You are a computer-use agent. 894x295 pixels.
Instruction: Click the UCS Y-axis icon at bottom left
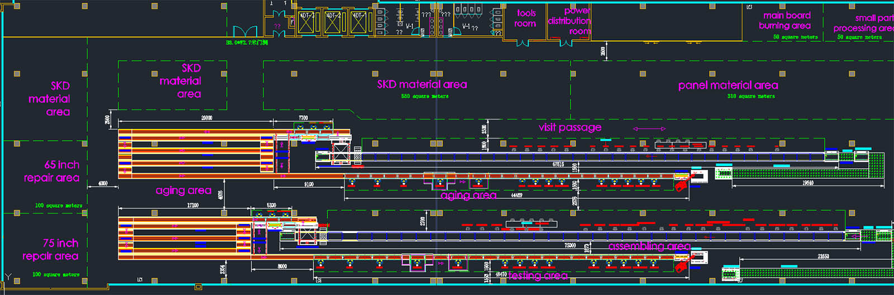coord(8,277)
